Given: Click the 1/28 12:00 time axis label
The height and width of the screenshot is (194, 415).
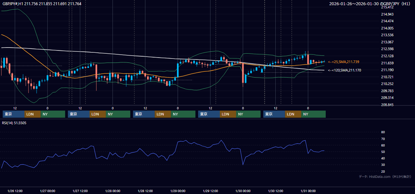Looking at the screenshot, I should click(x=145, y=191).
